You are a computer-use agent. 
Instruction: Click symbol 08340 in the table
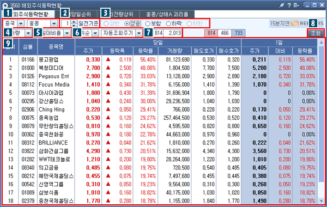(28, 168)
